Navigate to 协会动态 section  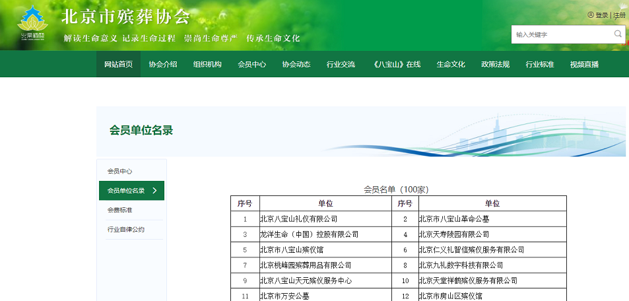click(x=296, y=64)
